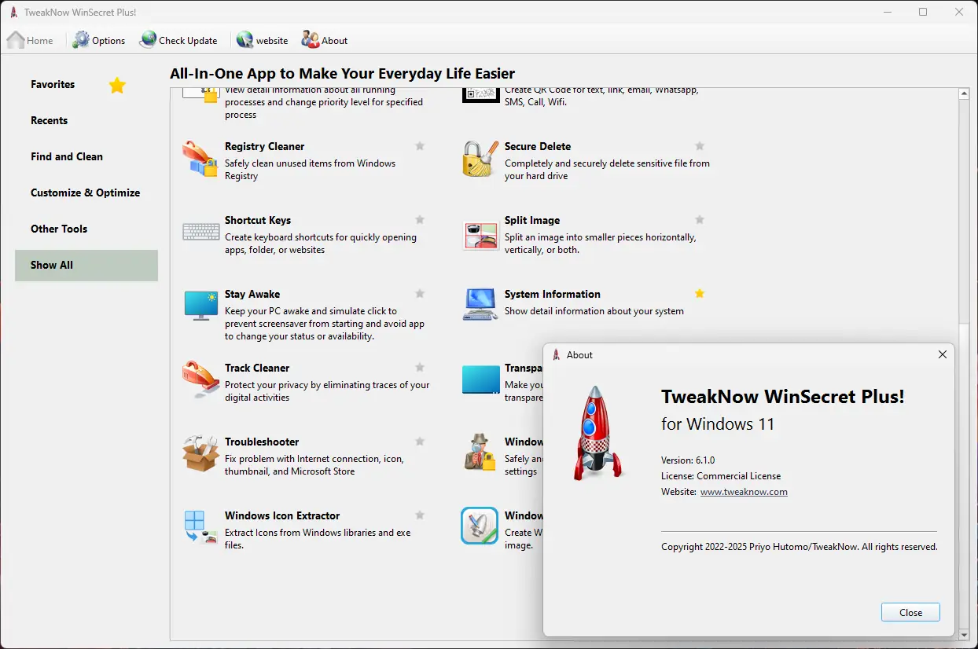Viewport: 978px width, 649px height.
Task: Open the Other Tools category
Action: (x=86, y=229)
